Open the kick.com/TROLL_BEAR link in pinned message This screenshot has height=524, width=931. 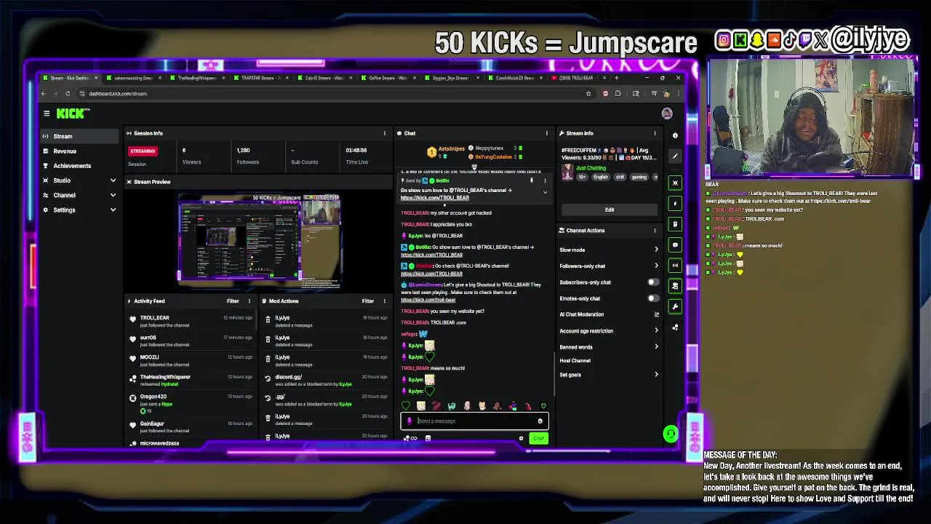click(435, 198)
